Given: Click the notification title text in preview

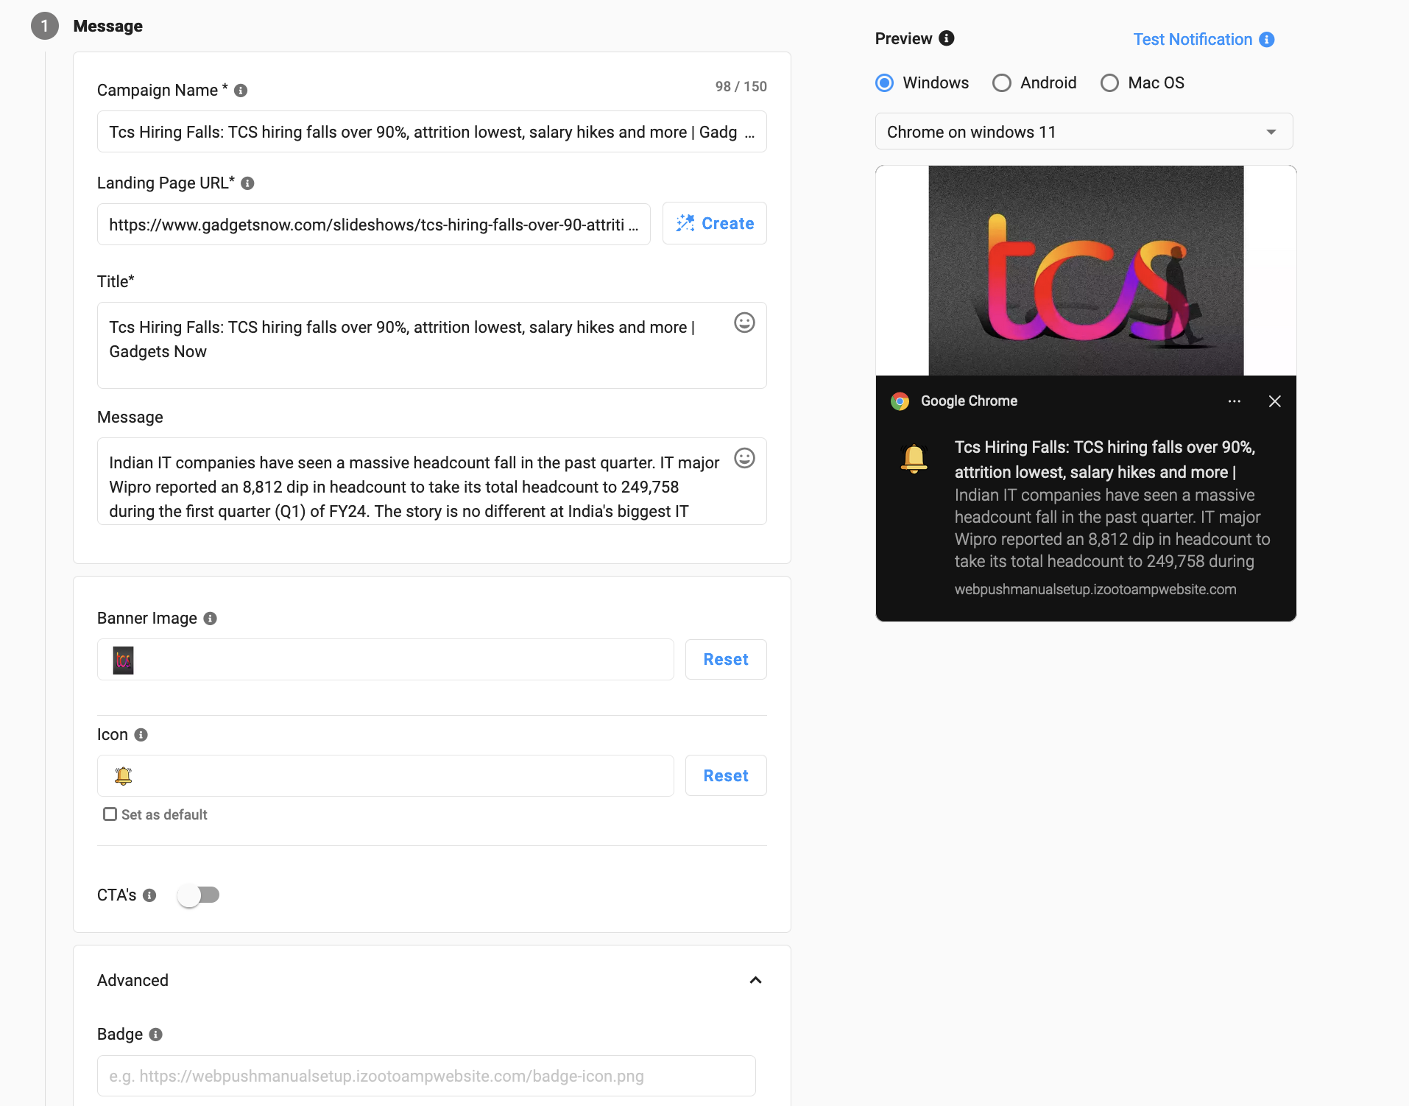Looking at the screenshot, I should point(1104,459).
